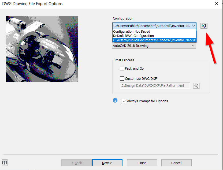
Task: Click the FlatPattern.xml path field
Action: 155,85
